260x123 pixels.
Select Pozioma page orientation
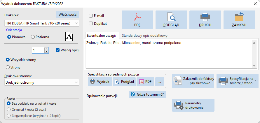[33, 37]
